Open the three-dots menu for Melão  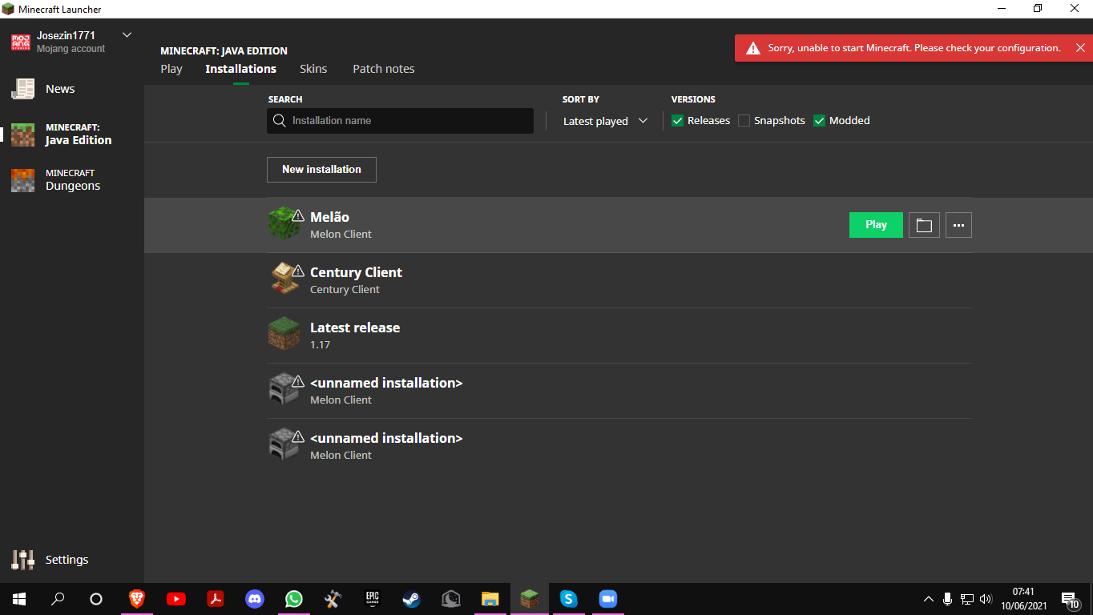pyautogui.click(x=958, y=225)
